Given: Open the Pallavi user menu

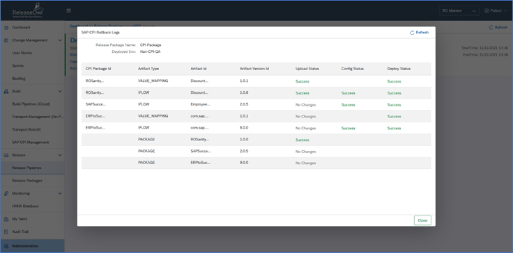Looking at the screenshot, I should (x=496, y=10).
